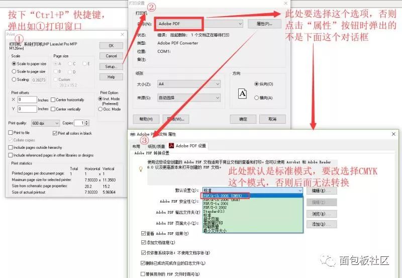Click the Adobe PDF icon on the settings tab

point(171,146)
